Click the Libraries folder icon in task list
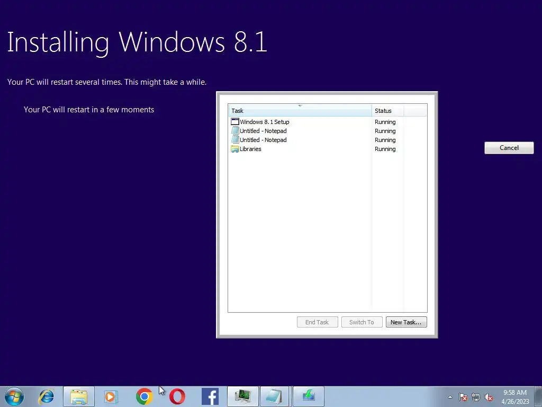Screen dimensions: 542x407 point(235,149)
